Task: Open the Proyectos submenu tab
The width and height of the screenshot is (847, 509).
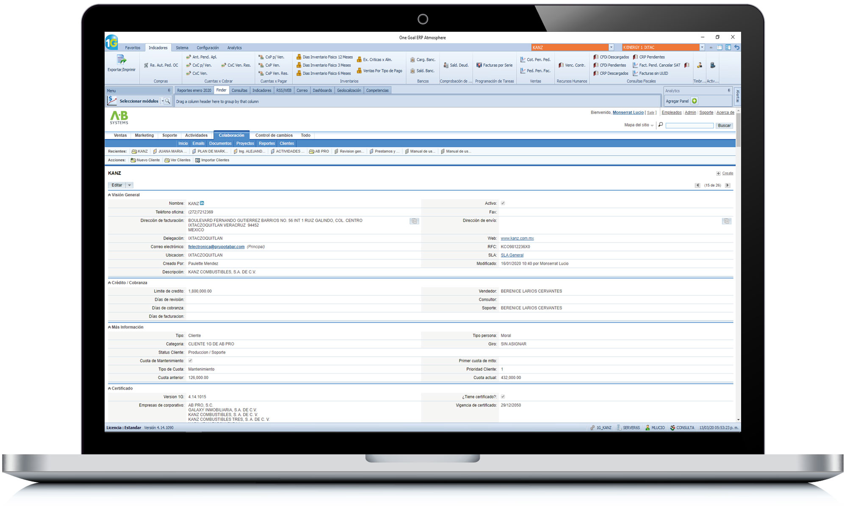Action: (x=245, y=143)
